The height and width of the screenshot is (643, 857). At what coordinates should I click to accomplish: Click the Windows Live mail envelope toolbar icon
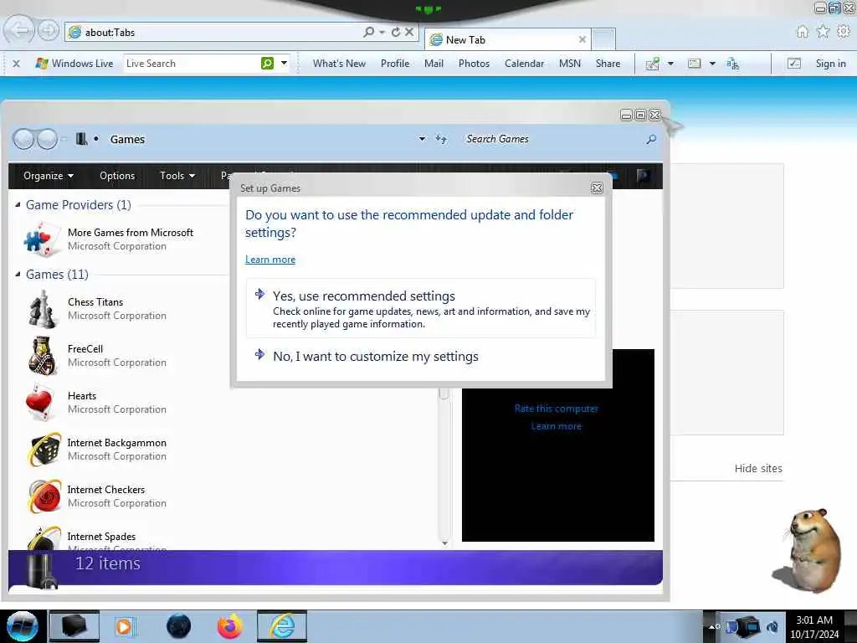point(694,64)
